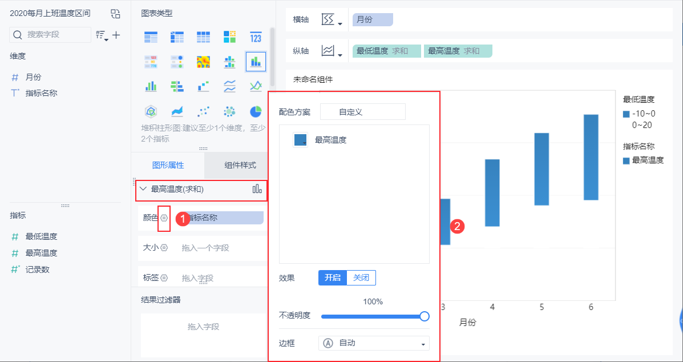Image resolution: width=683 pixels, height=362 pixels.
Task: Select the pie chart type
Action: tap(256, 111)
